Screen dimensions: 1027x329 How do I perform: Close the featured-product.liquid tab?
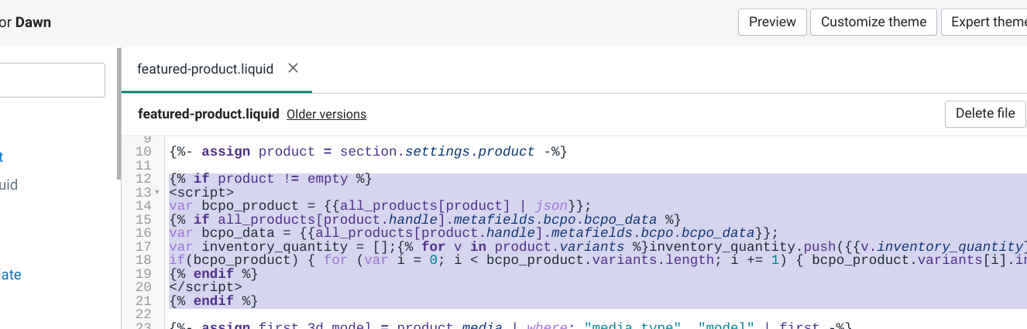tap(293, 68)
